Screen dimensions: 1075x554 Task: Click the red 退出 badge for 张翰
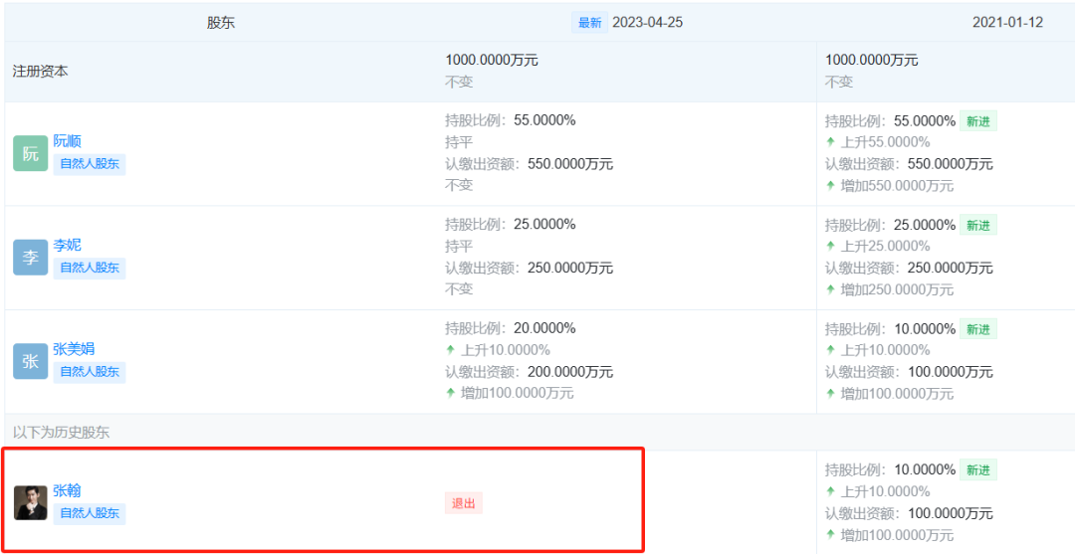(464, 503)
